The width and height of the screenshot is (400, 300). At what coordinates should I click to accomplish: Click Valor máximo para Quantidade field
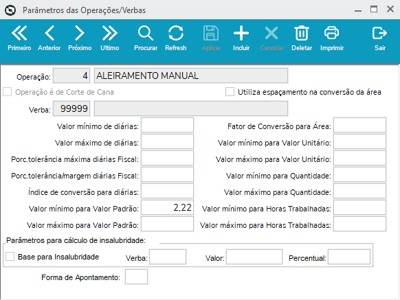point(359,191)
